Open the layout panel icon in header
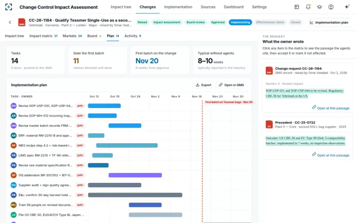Image resolution: width=357 pixels, height=223 pixels. 297,7
